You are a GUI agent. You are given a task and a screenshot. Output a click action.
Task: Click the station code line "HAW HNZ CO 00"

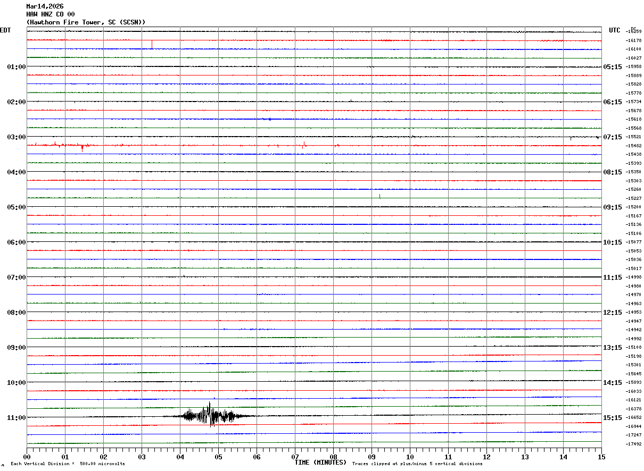51,14
